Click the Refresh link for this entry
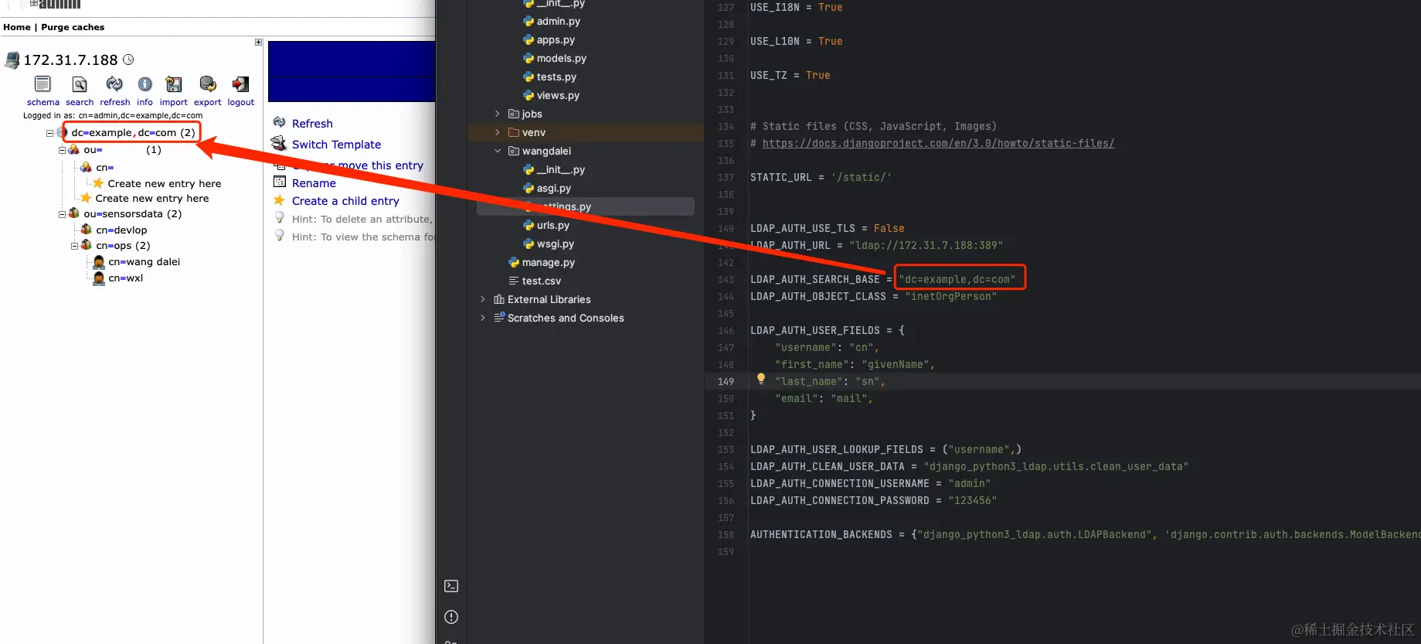The image size is (1421, 644). (x=312, y=124)
